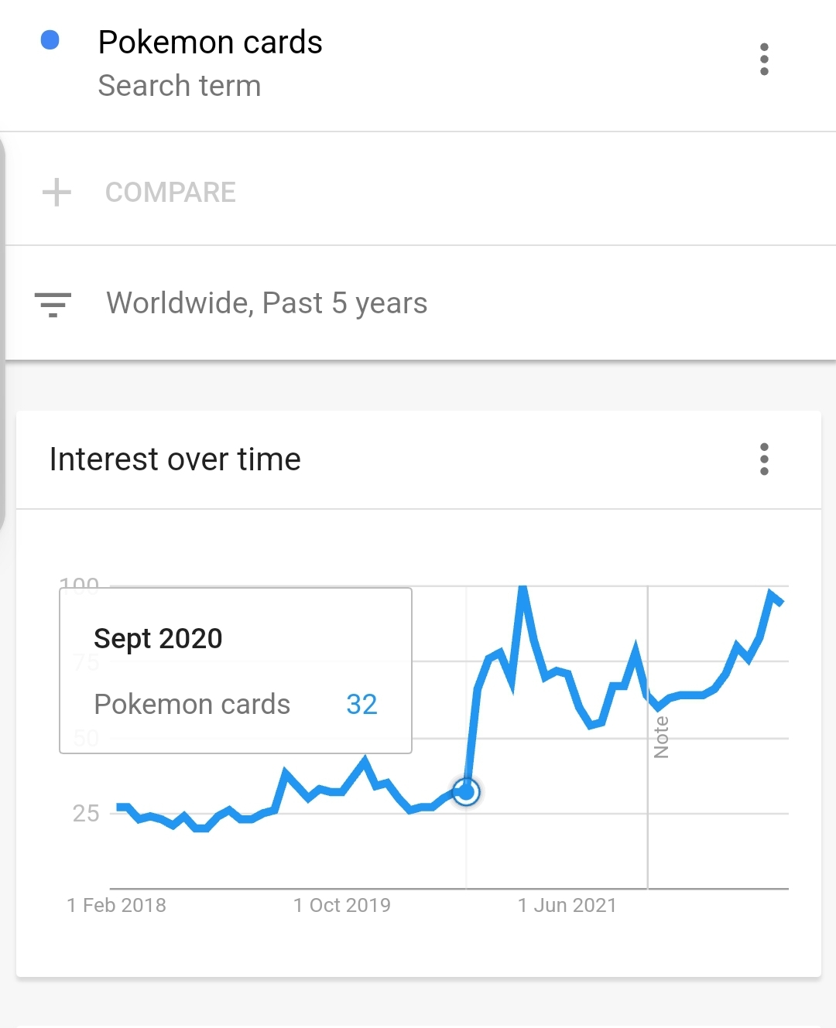Click the trend line's rightmost end point

click(781, 602)
